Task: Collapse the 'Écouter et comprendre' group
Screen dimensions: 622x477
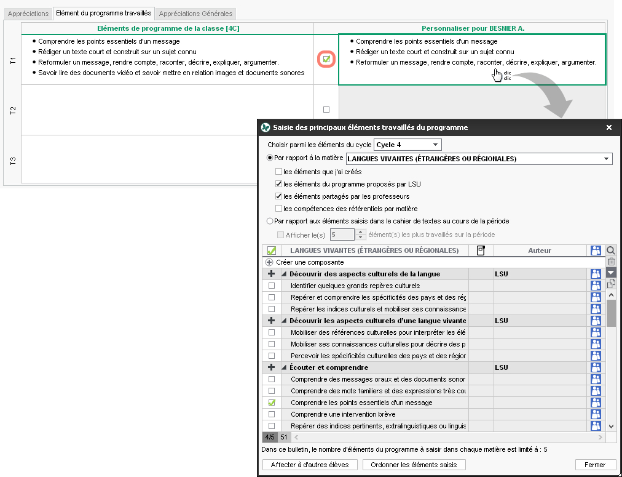Action: coord(284,368)
